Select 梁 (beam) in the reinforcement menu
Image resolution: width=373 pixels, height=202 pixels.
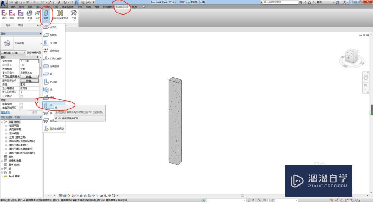coord(53,74)
